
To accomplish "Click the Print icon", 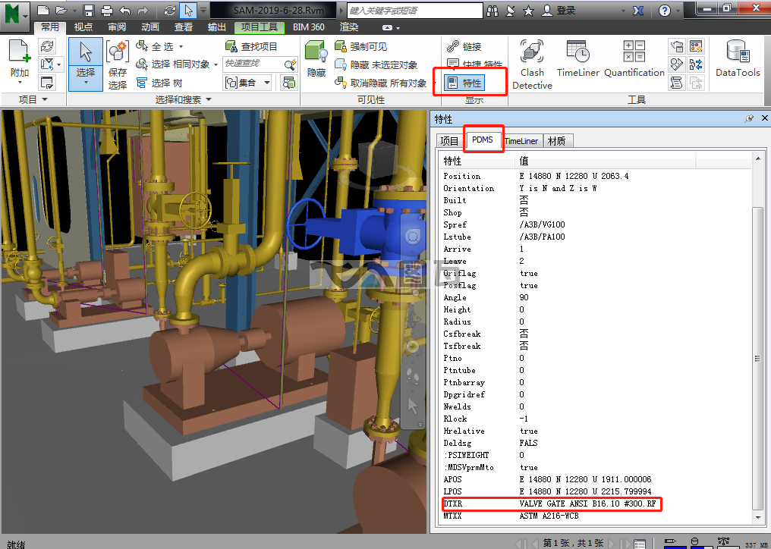I will (106, 11).
